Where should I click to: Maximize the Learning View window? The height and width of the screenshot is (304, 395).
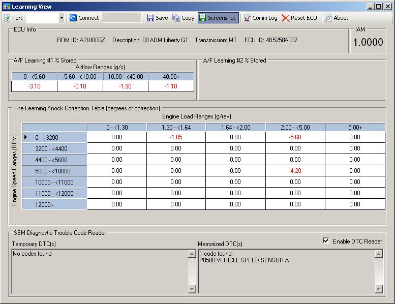pos(379,7)
